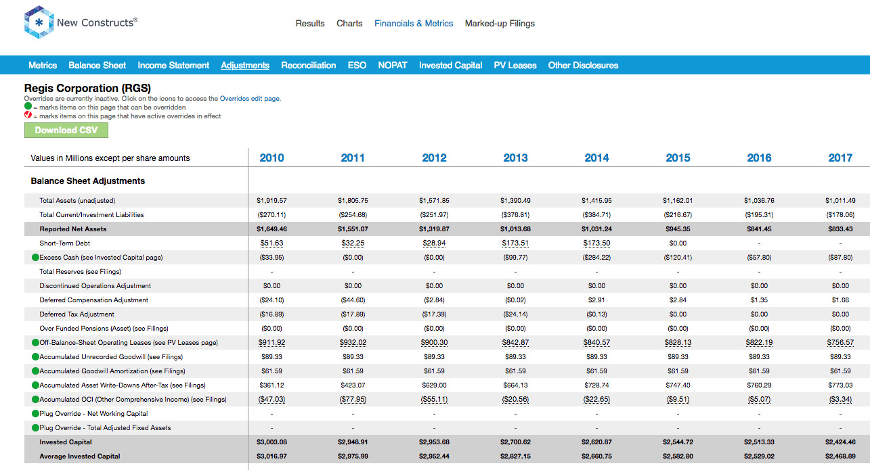870x470 pixels.
Task: Click override icon for Accumulated OCI row
Action: (x=35, y=400)
